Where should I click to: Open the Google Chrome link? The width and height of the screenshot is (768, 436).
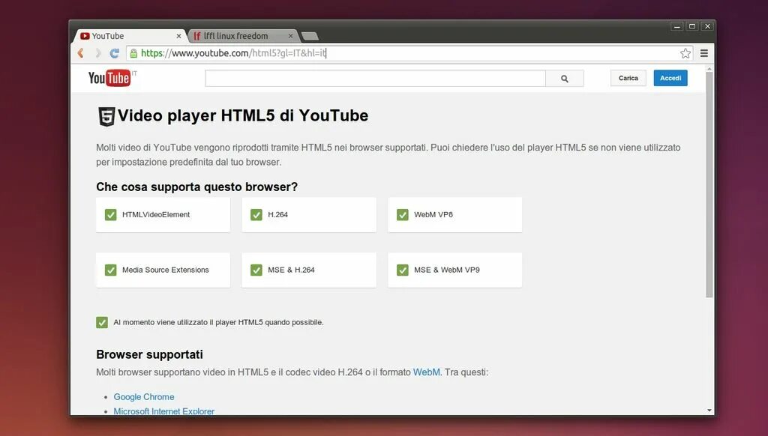pos(143,396)
